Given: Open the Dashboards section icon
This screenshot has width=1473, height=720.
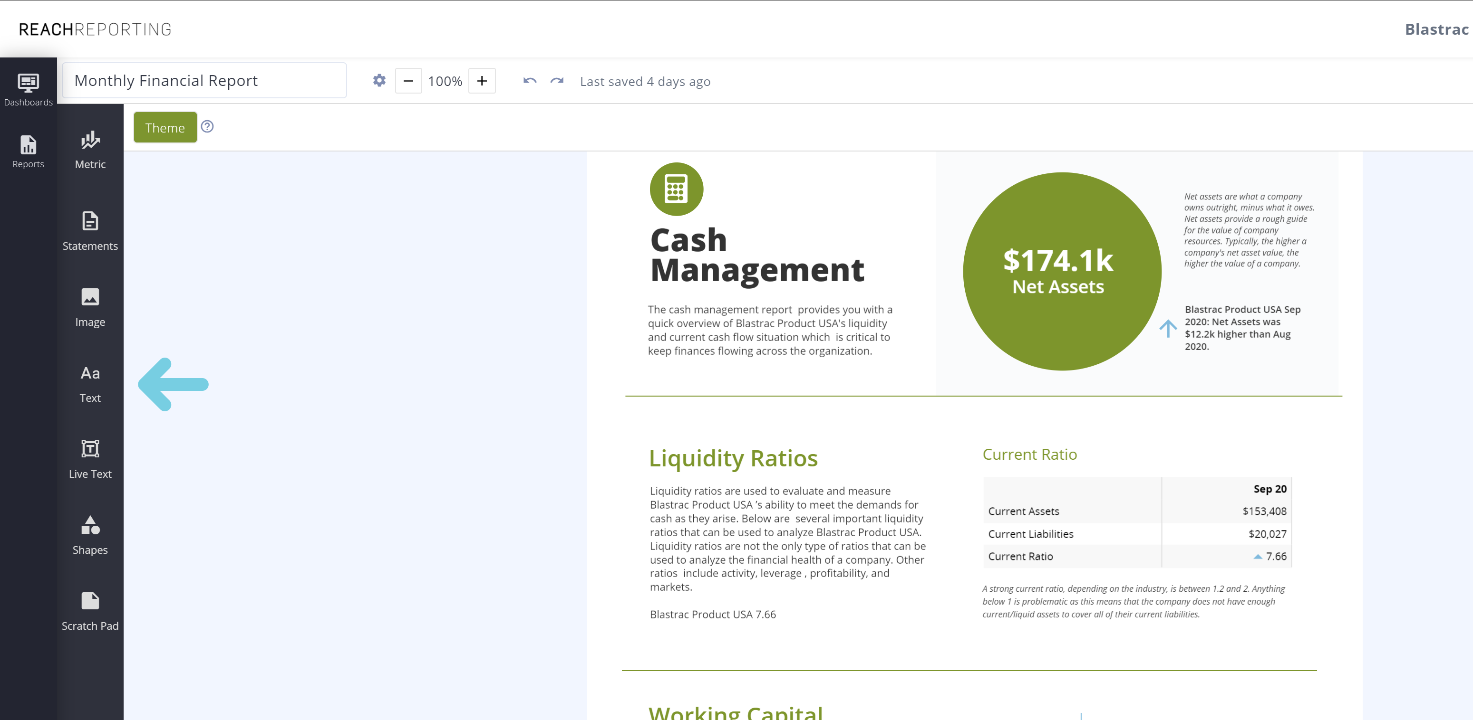Looking at the screenshot, I should coord(28,89).
